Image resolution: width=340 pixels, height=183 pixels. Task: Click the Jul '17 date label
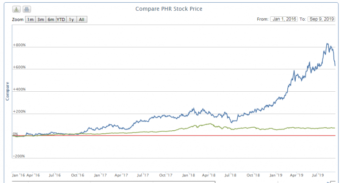tap(143, 175)
